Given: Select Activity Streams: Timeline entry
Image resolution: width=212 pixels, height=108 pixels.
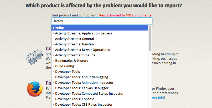Looking at the screenshot, I should (x=100, y=55).
